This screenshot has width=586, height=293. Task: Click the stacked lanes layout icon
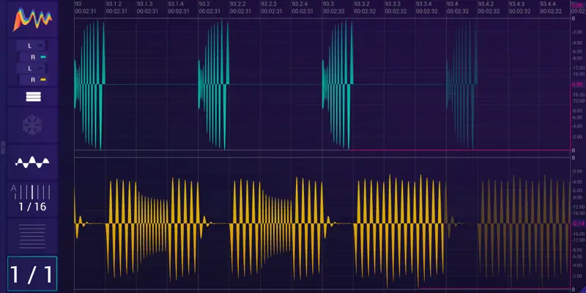(x=32, y=96)
